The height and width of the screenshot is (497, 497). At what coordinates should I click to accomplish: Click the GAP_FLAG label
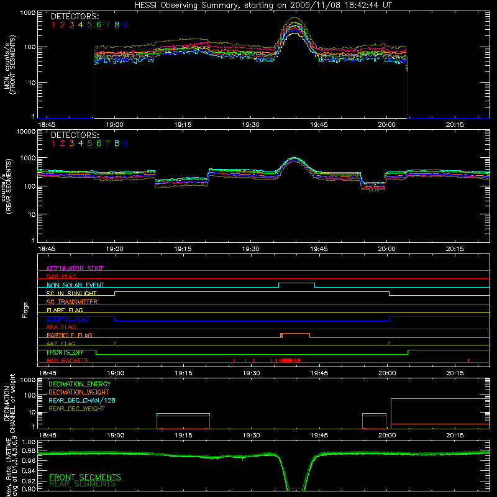point(61,276)
